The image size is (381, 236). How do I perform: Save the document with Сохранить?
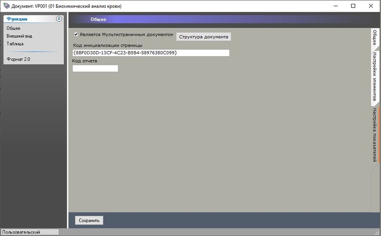(x=89, y=221)
